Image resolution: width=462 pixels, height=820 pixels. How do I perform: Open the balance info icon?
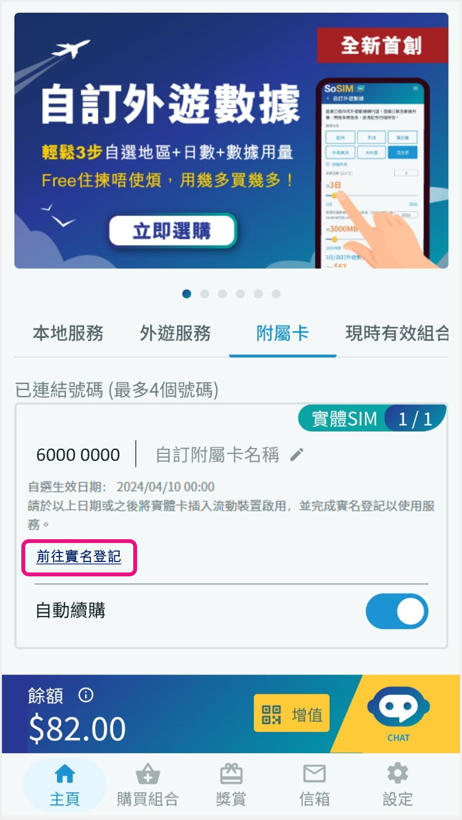(86, 695)
